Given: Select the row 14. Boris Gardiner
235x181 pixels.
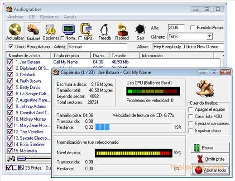Looking at the screenshot, I should (29, 144).
